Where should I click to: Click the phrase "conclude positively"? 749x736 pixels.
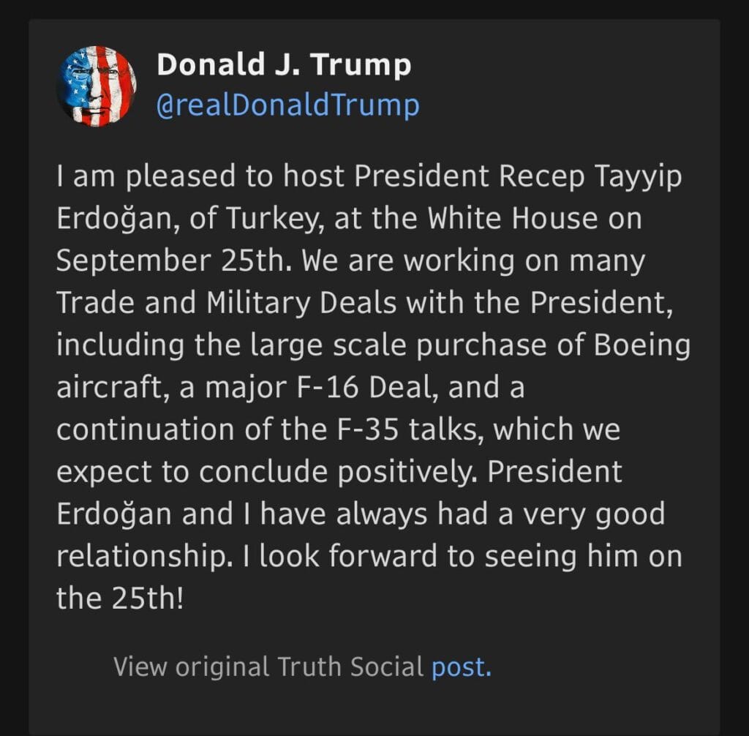coord(336,472)
